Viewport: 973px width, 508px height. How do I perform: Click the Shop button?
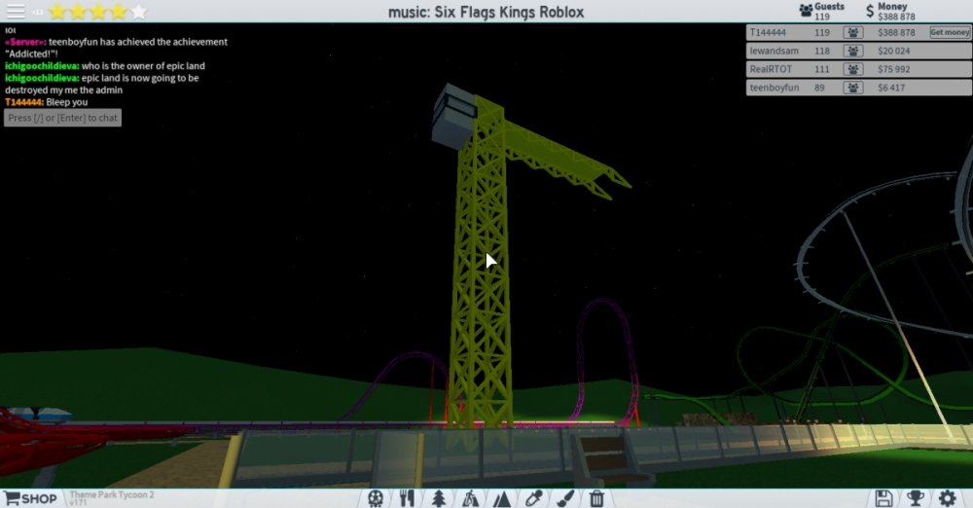(30, 498)
